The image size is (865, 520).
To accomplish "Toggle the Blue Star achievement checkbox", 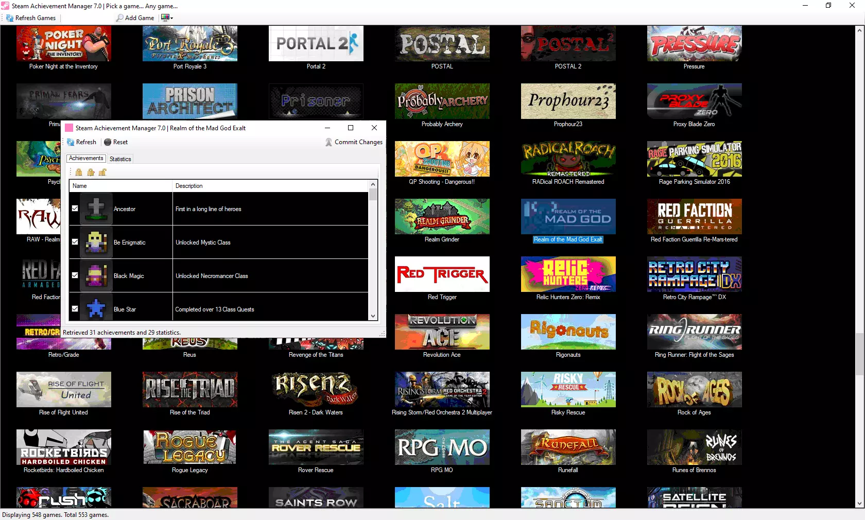I will coord(75,309).
